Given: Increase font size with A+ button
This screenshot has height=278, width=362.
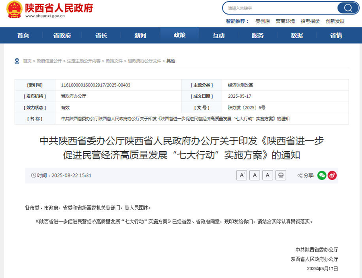Looking at the screenshot, I should pyautogui.click(x=241, y=175).
